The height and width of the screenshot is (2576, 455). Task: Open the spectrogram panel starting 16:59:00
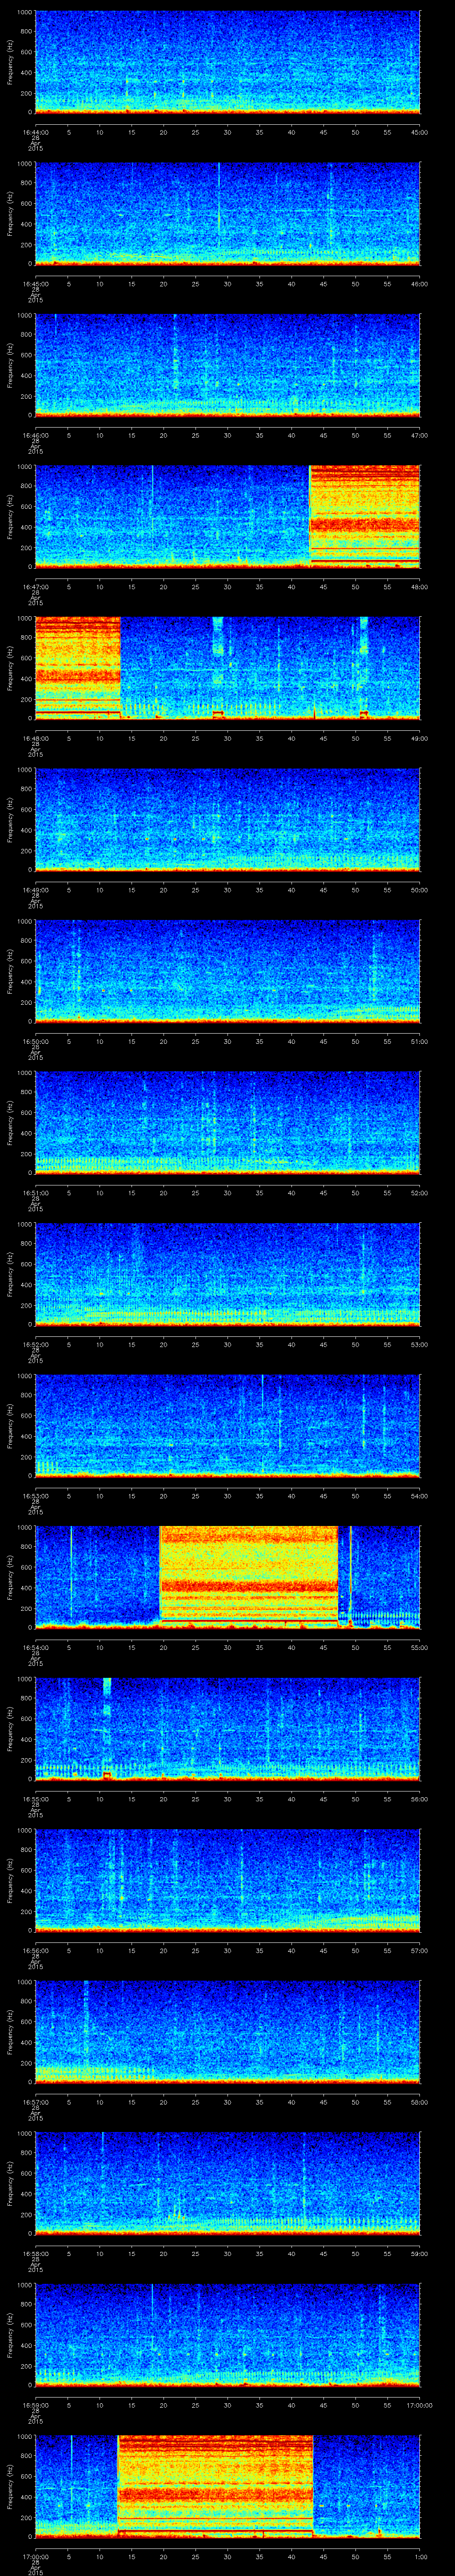[x=228, y=2334]
